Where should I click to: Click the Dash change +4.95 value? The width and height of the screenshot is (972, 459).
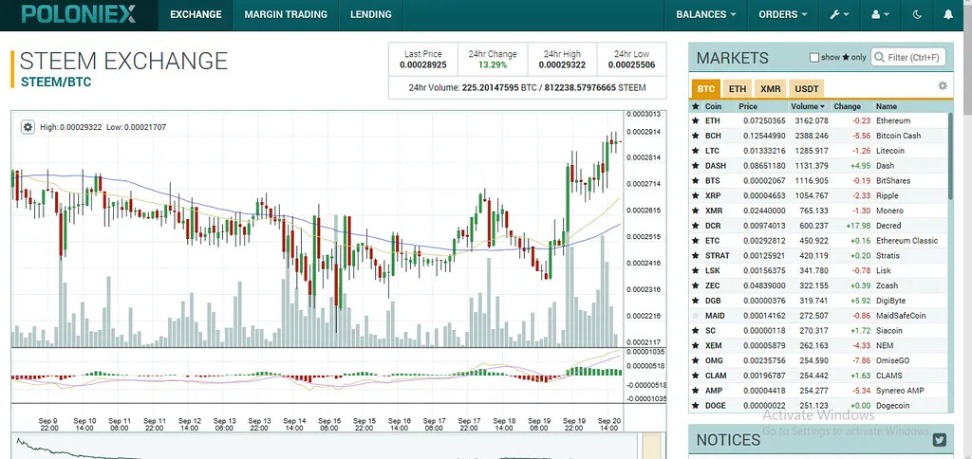(x=860, y=166)
